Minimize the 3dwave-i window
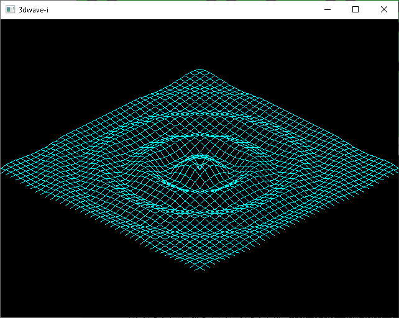Viewport: 399px width, 318px height. pyautogui.click(x=327, y=10)
